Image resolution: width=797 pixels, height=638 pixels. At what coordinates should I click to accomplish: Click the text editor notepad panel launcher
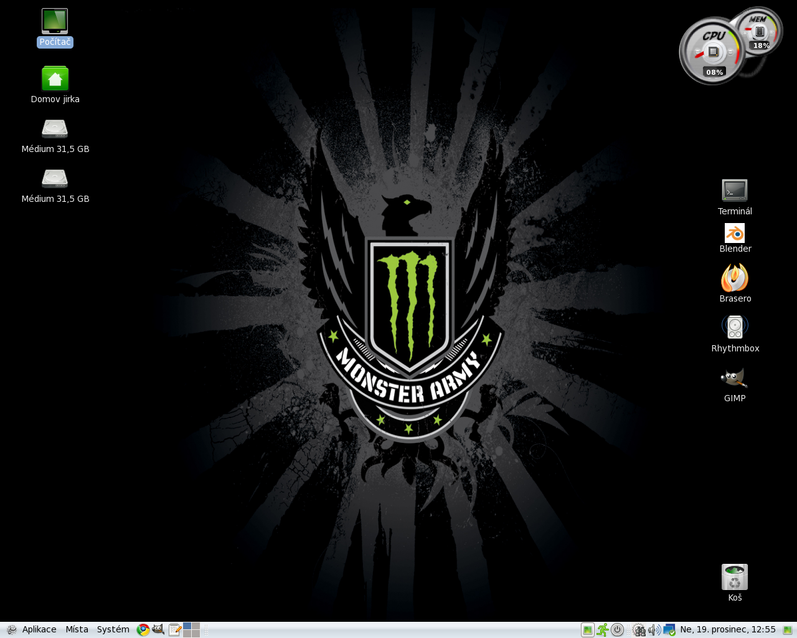tap(175, 630)
